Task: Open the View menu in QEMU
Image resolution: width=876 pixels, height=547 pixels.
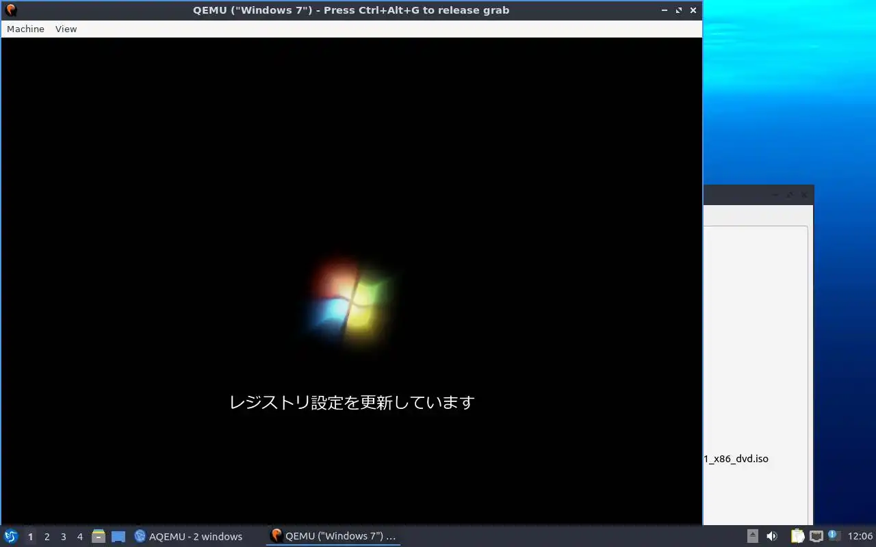Action: click(x=66, y=29)
